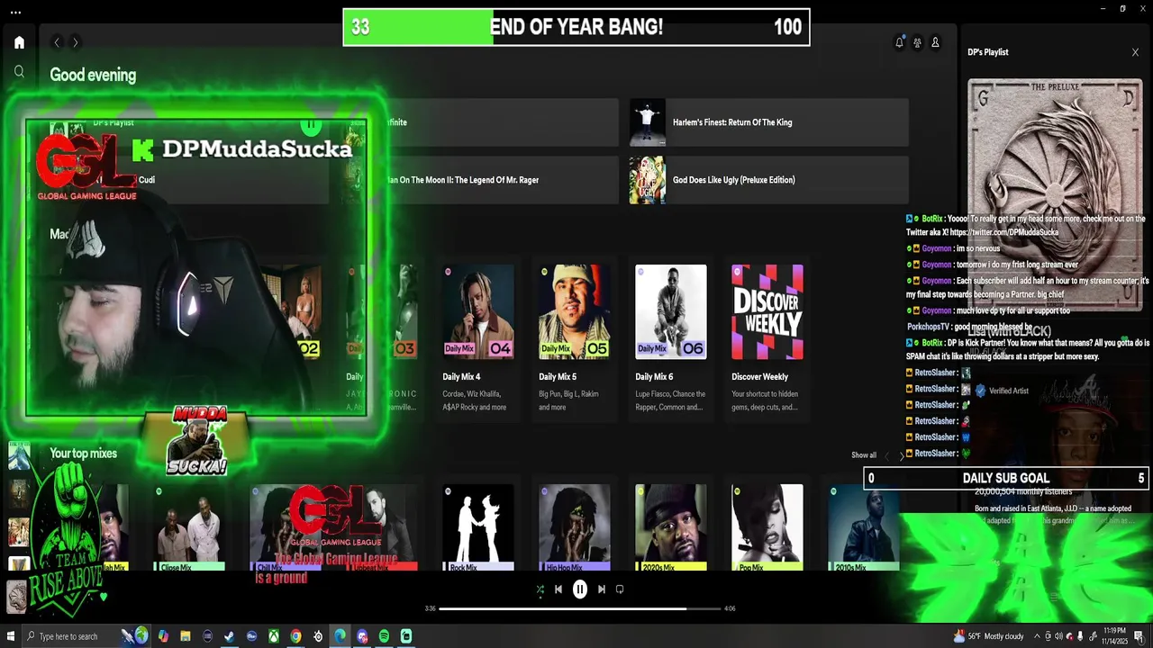Image resolution: width=1153 pixels, height=648 pixels.
Task: Open SteelSeries app from the taskbar
Action: (x=318, y=636)
